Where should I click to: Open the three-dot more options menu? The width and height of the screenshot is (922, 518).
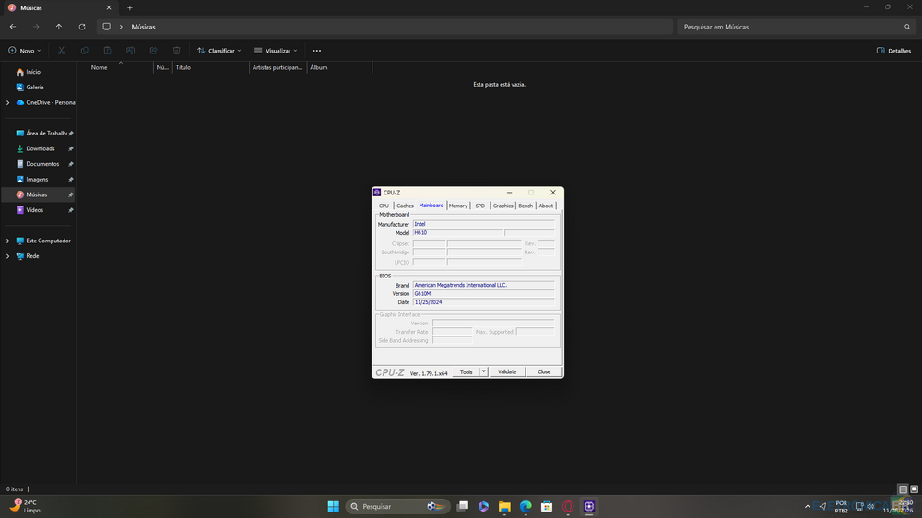pyautogui.click(x=317, y=51)
